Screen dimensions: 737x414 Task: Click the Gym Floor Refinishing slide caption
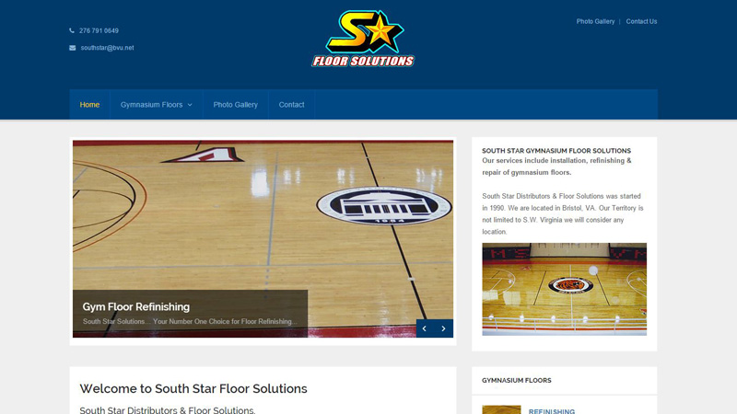pos(136,307)
